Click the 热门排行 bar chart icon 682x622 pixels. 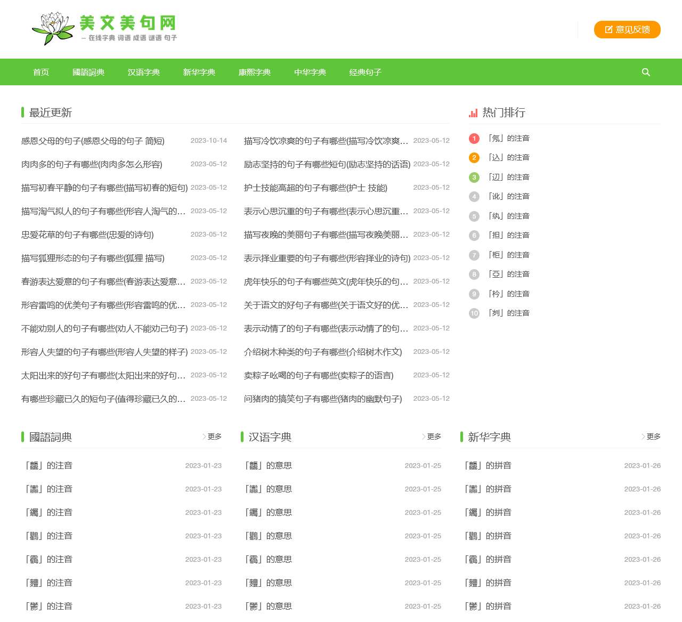click(473, 113)
